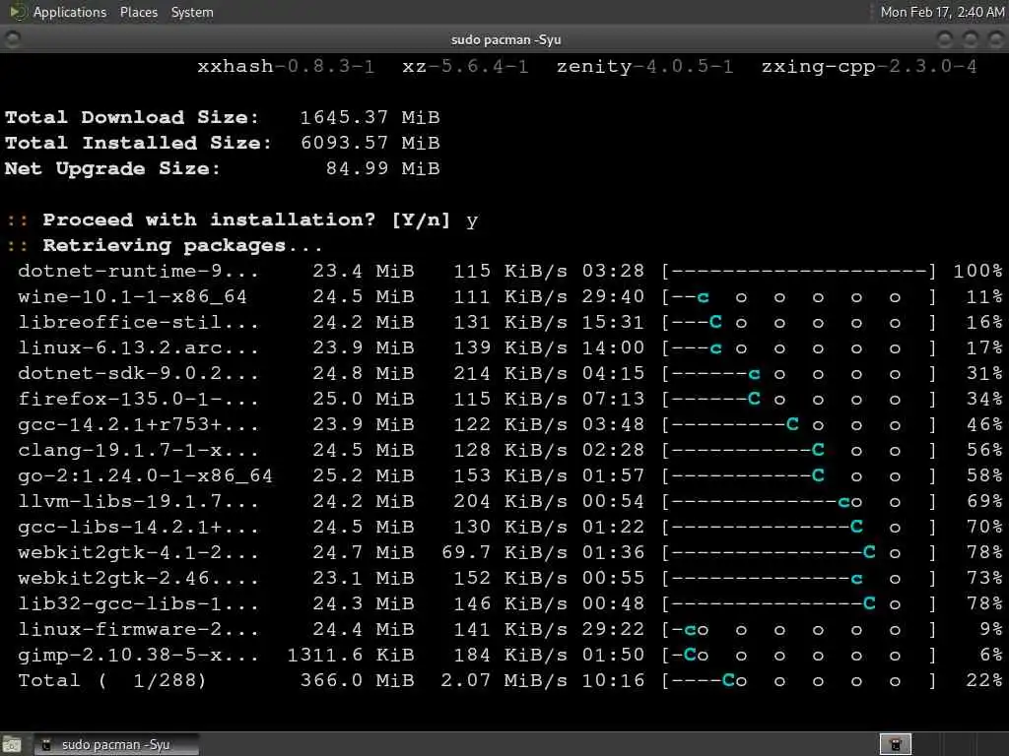Open the Places menu

tap(139, 12)
